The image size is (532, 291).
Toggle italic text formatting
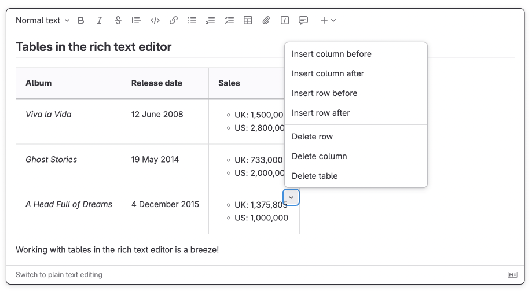click(x=100, y=20)
